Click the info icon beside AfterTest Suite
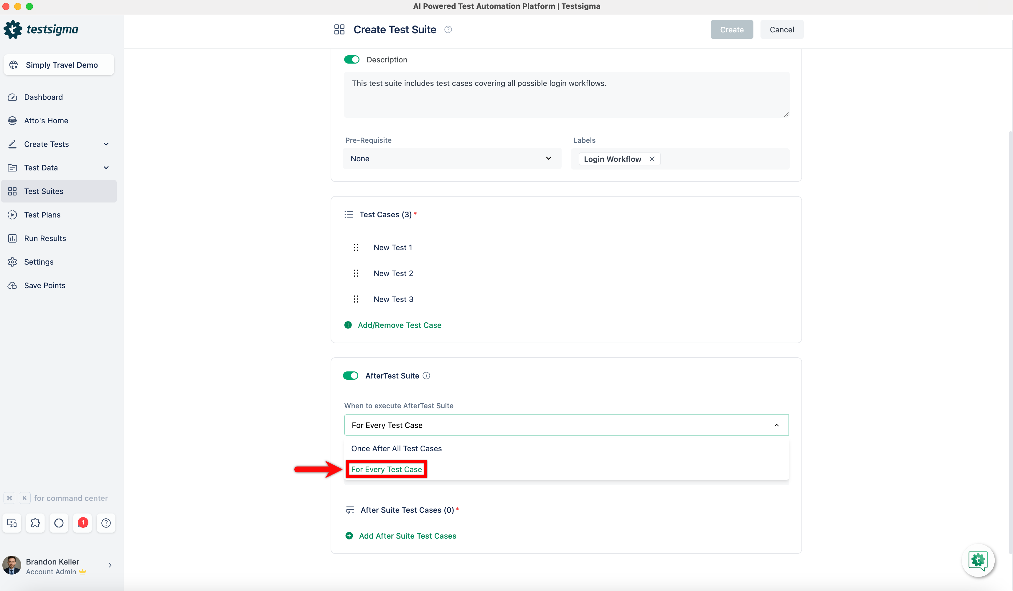 [x=427, y=375]
